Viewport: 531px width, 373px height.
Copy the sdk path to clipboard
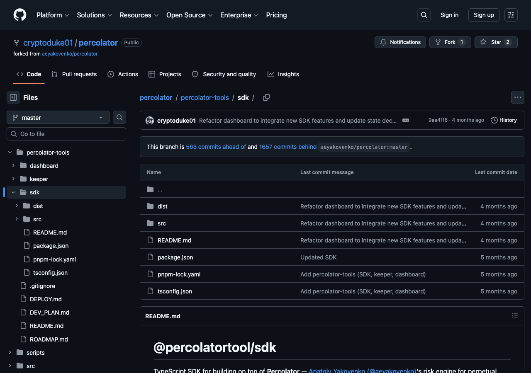click(266, 97)
